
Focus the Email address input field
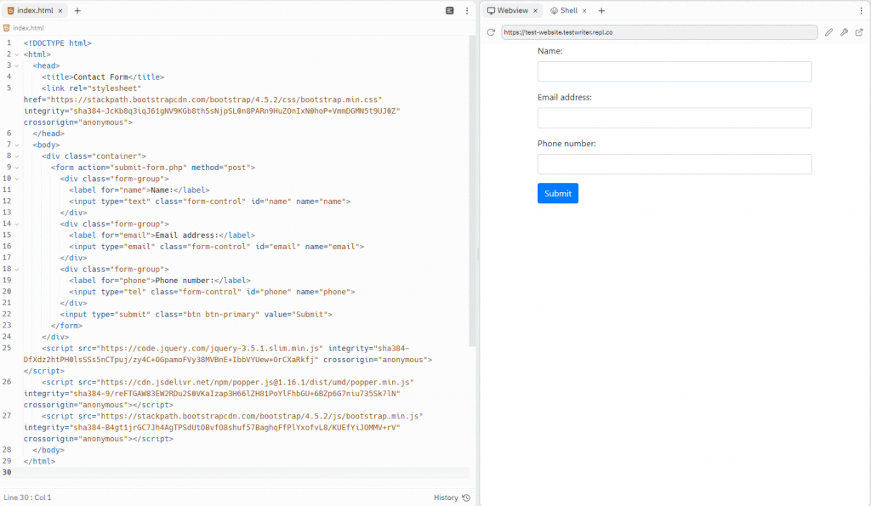pyautogui.click(x=675, y=118)
